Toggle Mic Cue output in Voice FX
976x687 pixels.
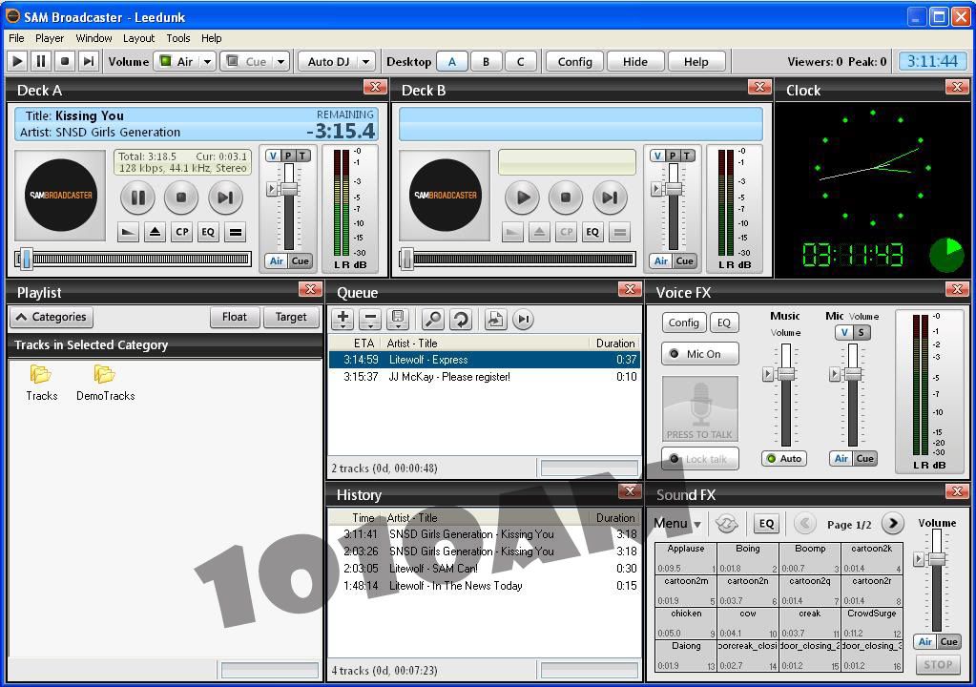[x=864, y=459]
